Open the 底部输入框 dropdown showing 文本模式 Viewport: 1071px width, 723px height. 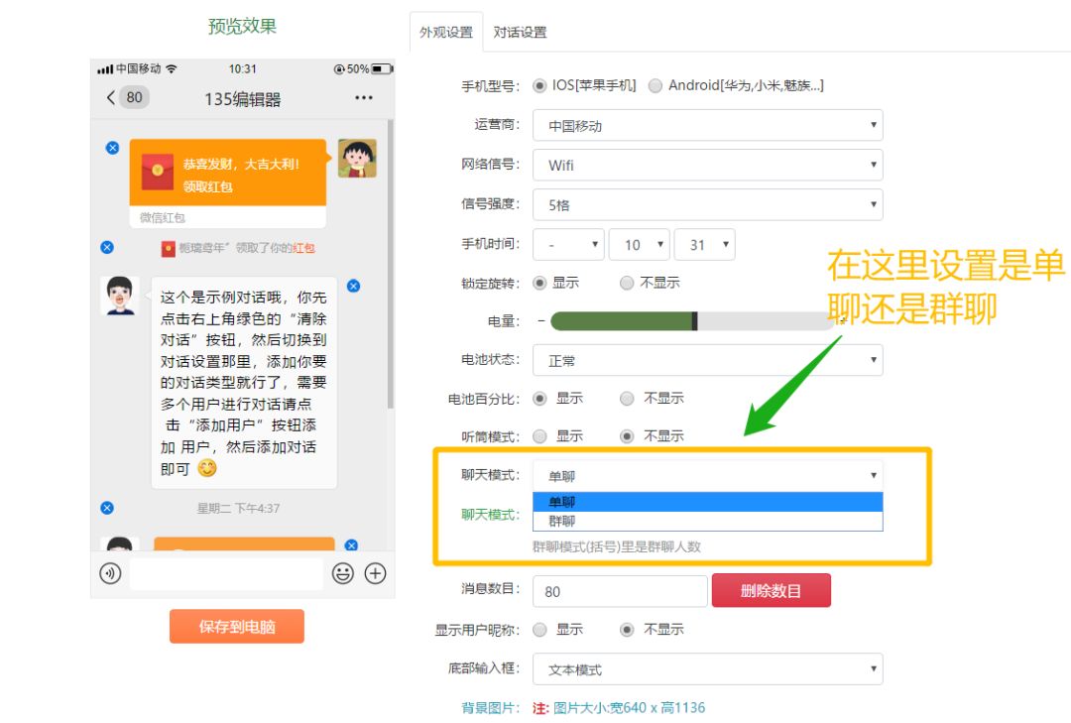(708, 669)
